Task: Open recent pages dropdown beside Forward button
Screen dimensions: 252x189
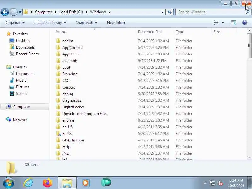Action: (20, 12)
